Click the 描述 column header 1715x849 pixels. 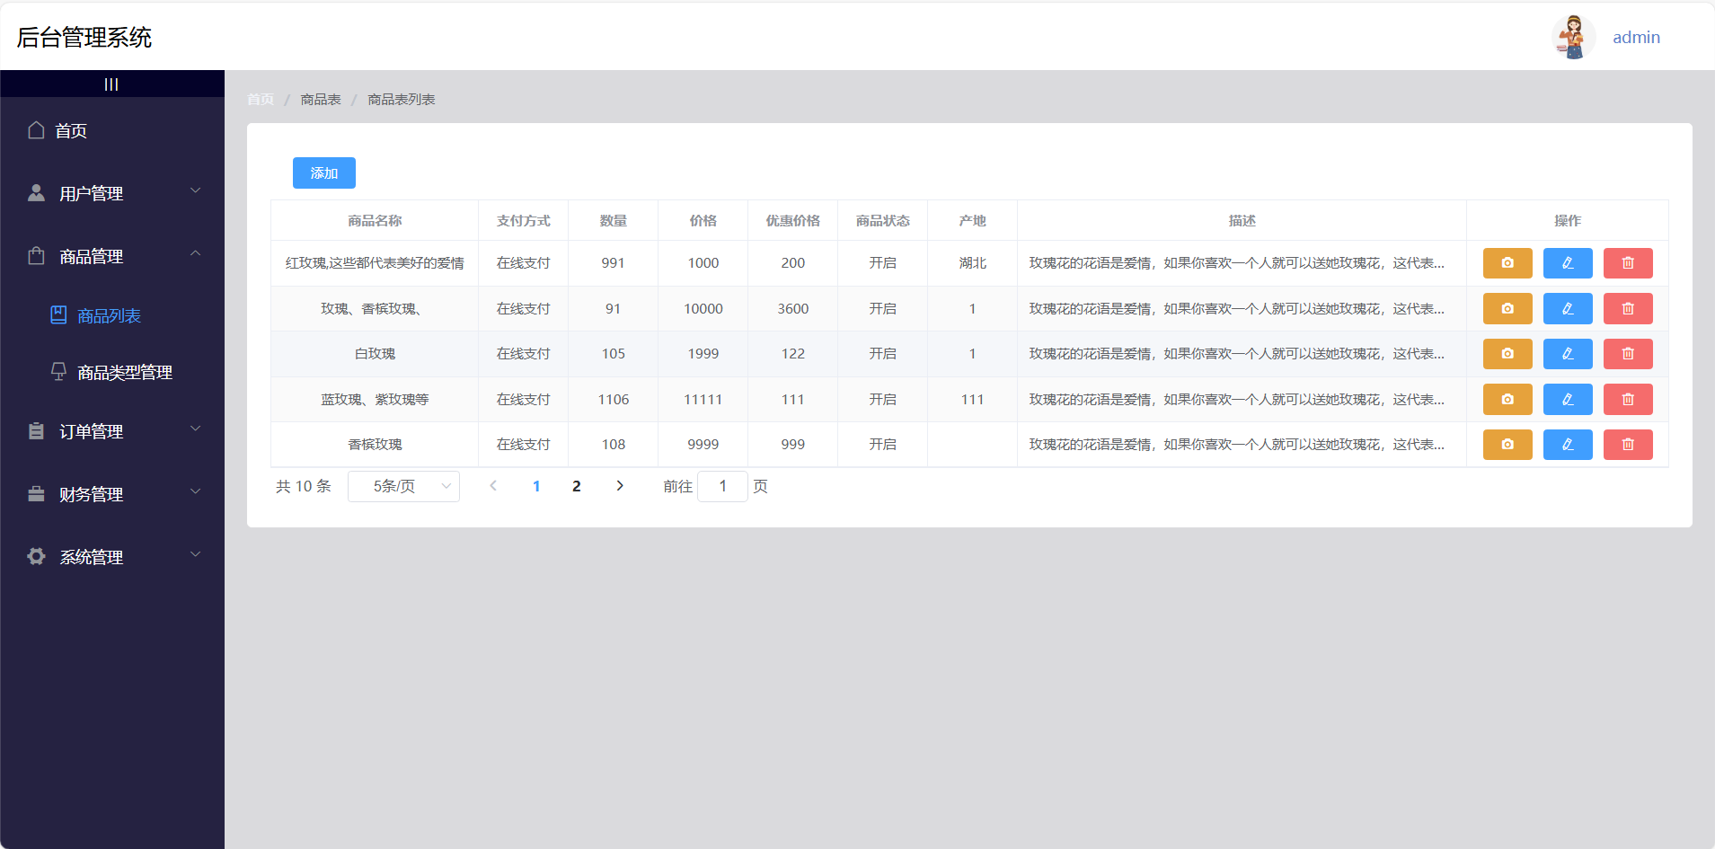pos(1242,221)
